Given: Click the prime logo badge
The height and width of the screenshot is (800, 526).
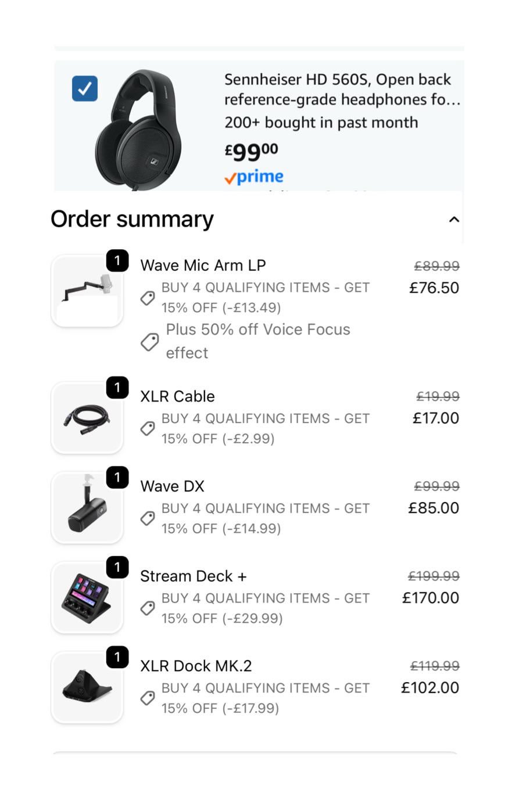Looking at the screenshot, I should (x=254, y=177).
